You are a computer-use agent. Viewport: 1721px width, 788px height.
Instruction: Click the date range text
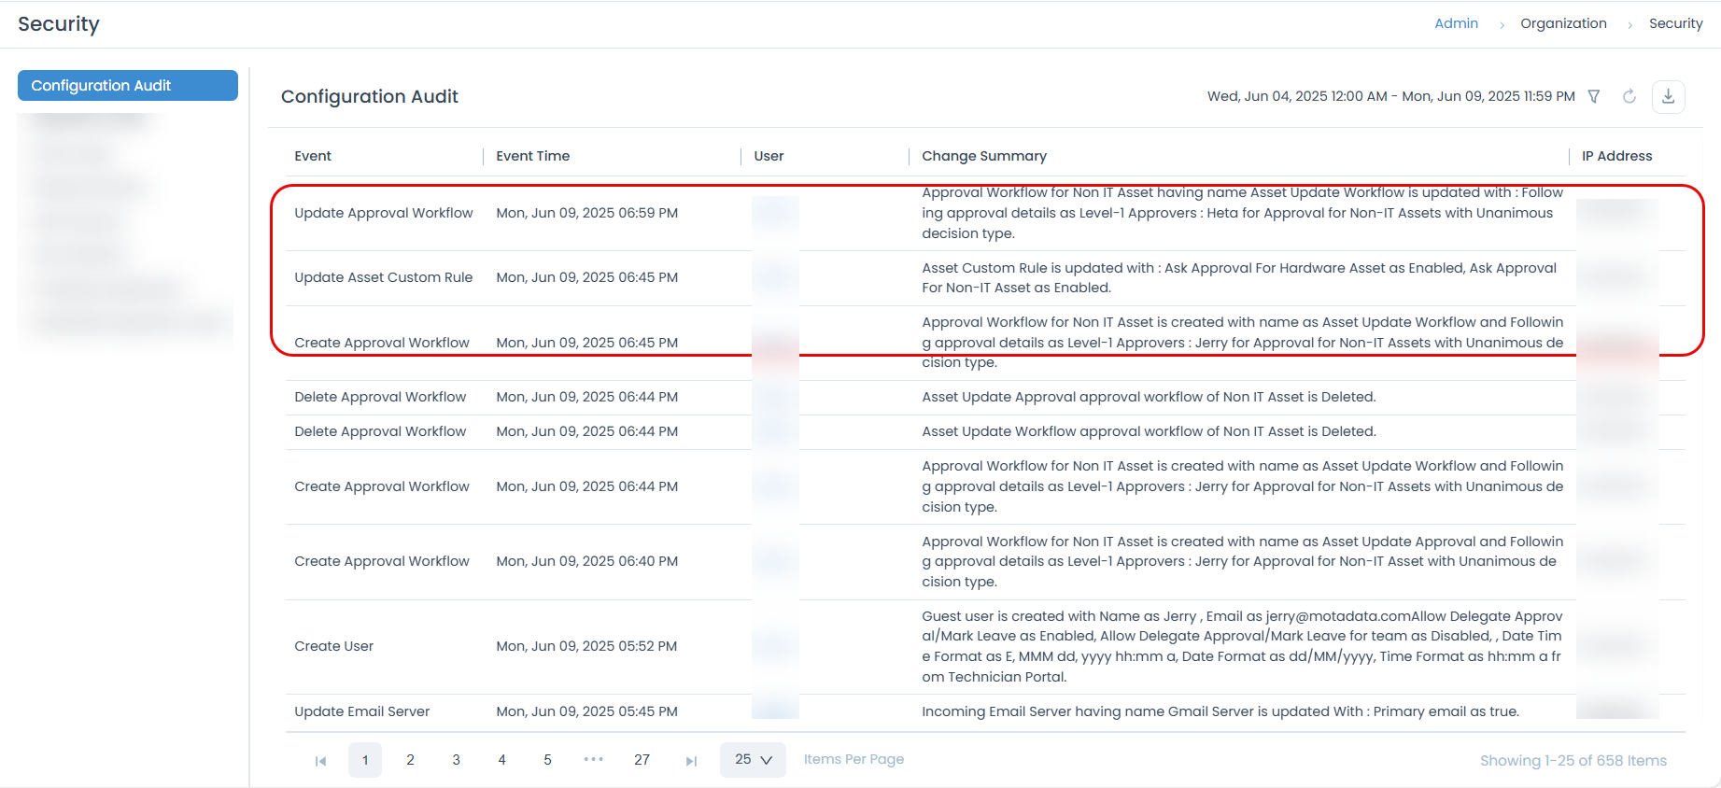[1390, 97]
